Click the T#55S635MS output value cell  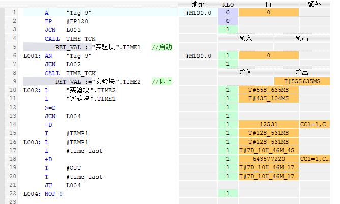302,81
